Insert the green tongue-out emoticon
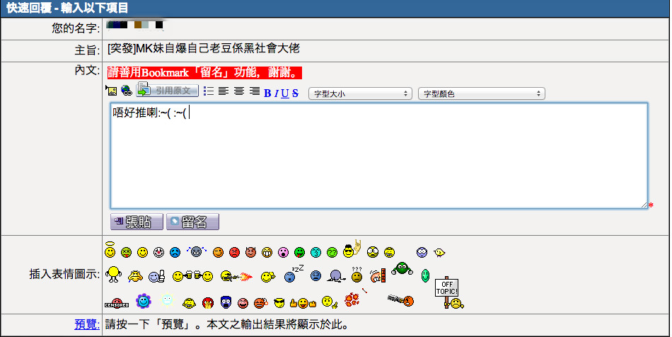 coord(300,252)
